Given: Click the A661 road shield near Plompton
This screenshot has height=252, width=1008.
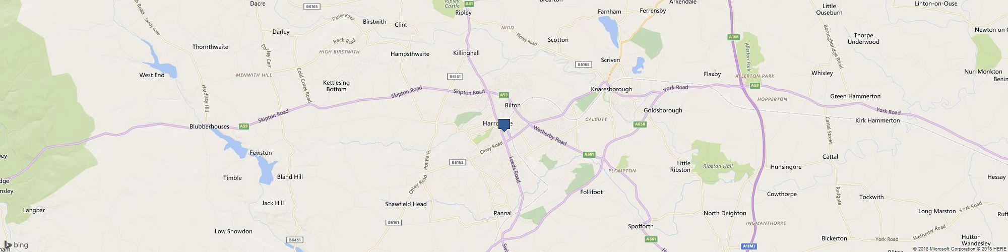Looking at the screenshot, I should 589,154.
